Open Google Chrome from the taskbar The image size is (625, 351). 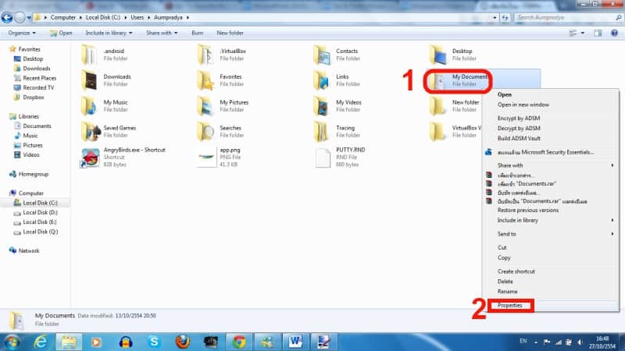239,341
